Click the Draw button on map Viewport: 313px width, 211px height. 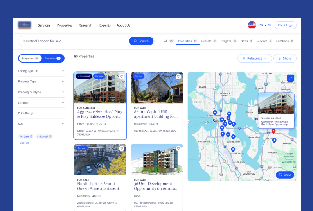285,175
